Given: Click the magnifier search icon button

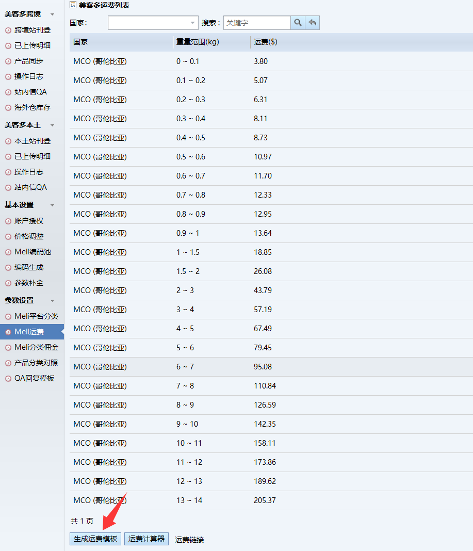Looking at the screenshot, I should [298, 23].
